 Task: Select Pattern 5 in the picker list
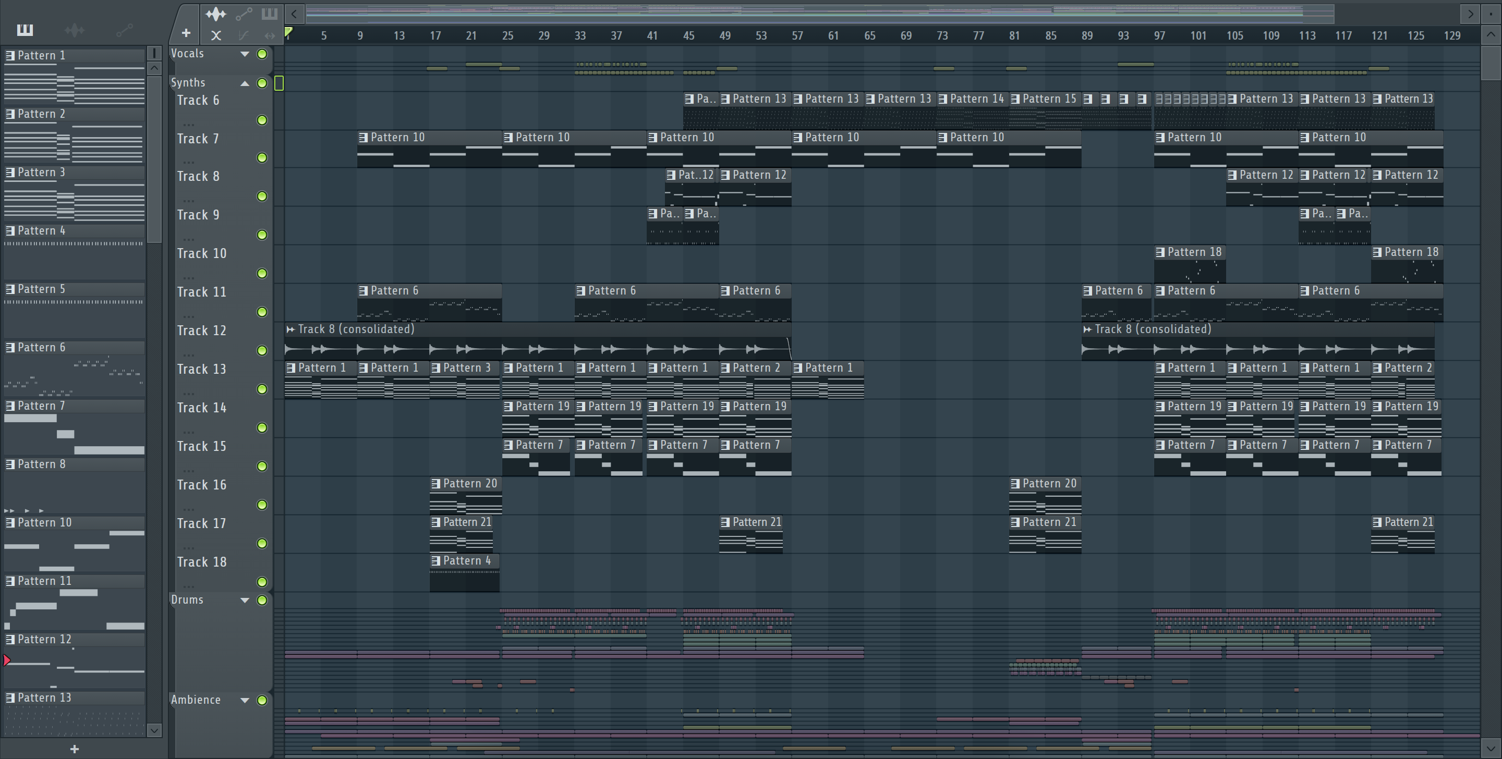(x=74, y=289)
